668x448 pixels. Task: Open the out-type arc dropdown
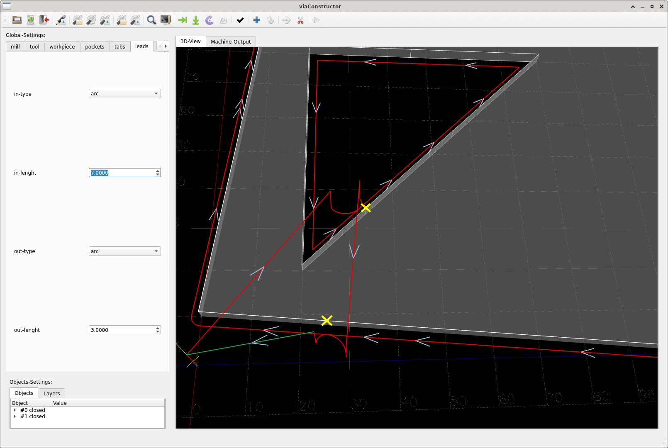(125, 251)
